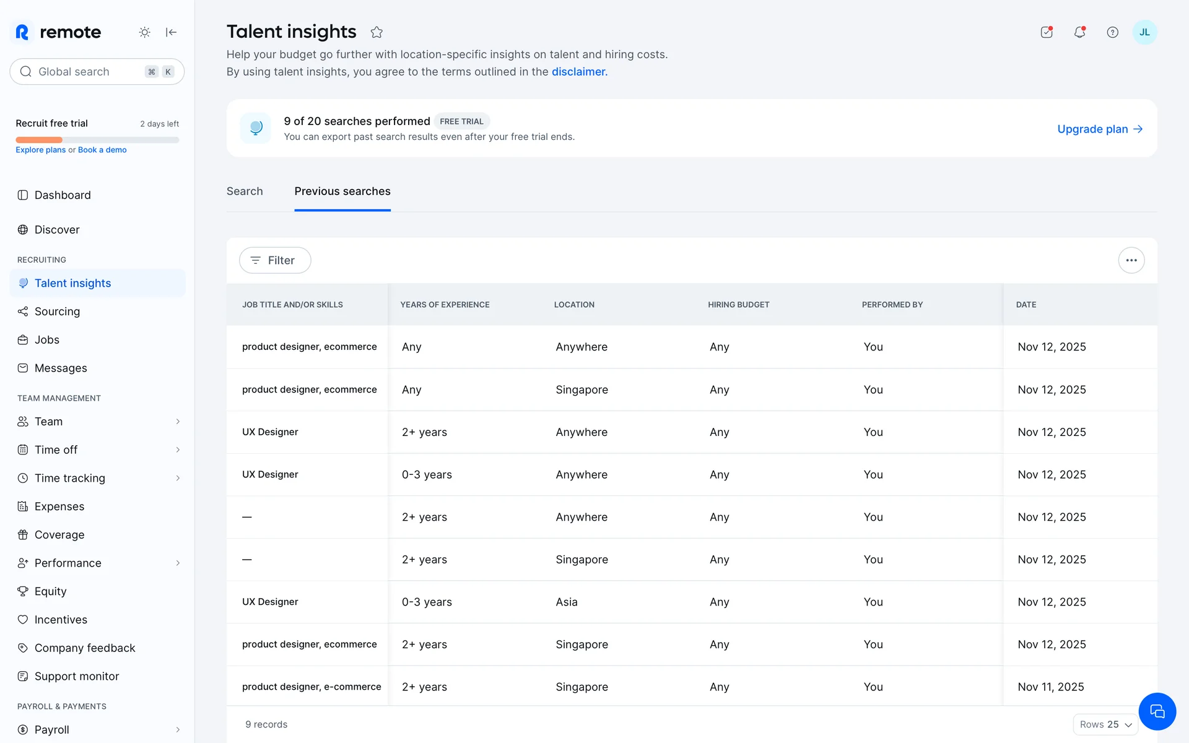Open the disclaimer link
The image size is (1189, 743).
point(578,72)
